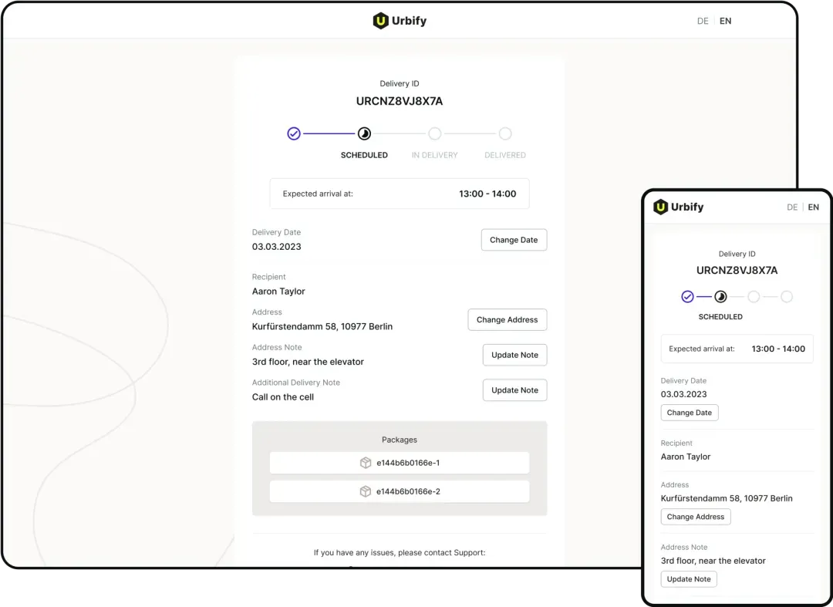833x607 pixels.
Task: Click box icon beside package e144b6b0166e-2
Action: (366, 491)
